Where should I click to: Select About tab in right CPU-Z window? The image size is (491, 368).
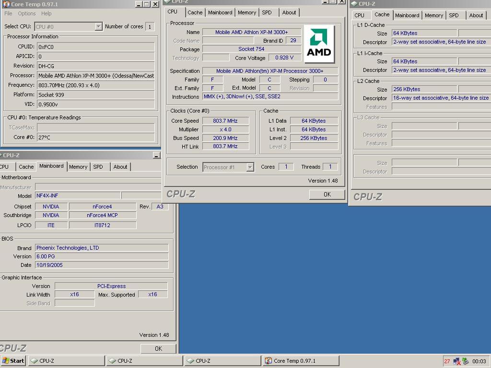(x=476, y=15)
